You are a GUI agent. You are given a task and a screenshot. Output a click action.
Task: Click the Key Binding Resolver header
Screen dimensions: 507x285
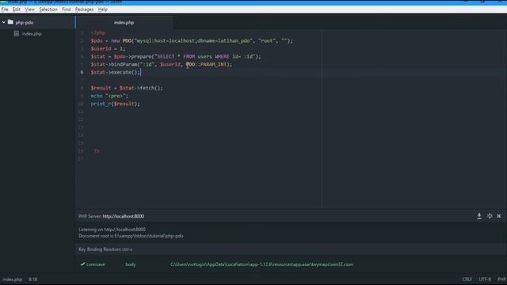tap(105, 249)
